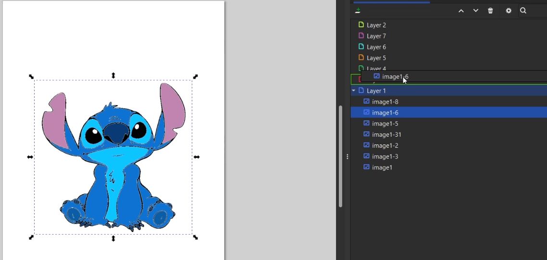The height and width of the screenshot is (260, 547).
Task: Select the image1-31 object
Action: [448, 134]
